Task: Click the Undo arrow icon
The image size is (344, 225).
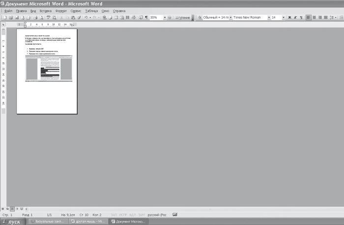Action: [x=86, y=17]
